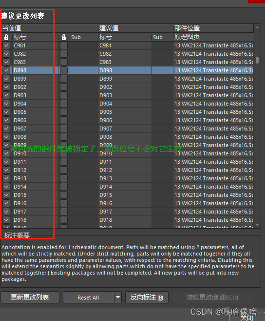Uncheck the lock checkbox for C982
This screenshot has height=321, width=265.
[6, 54]
